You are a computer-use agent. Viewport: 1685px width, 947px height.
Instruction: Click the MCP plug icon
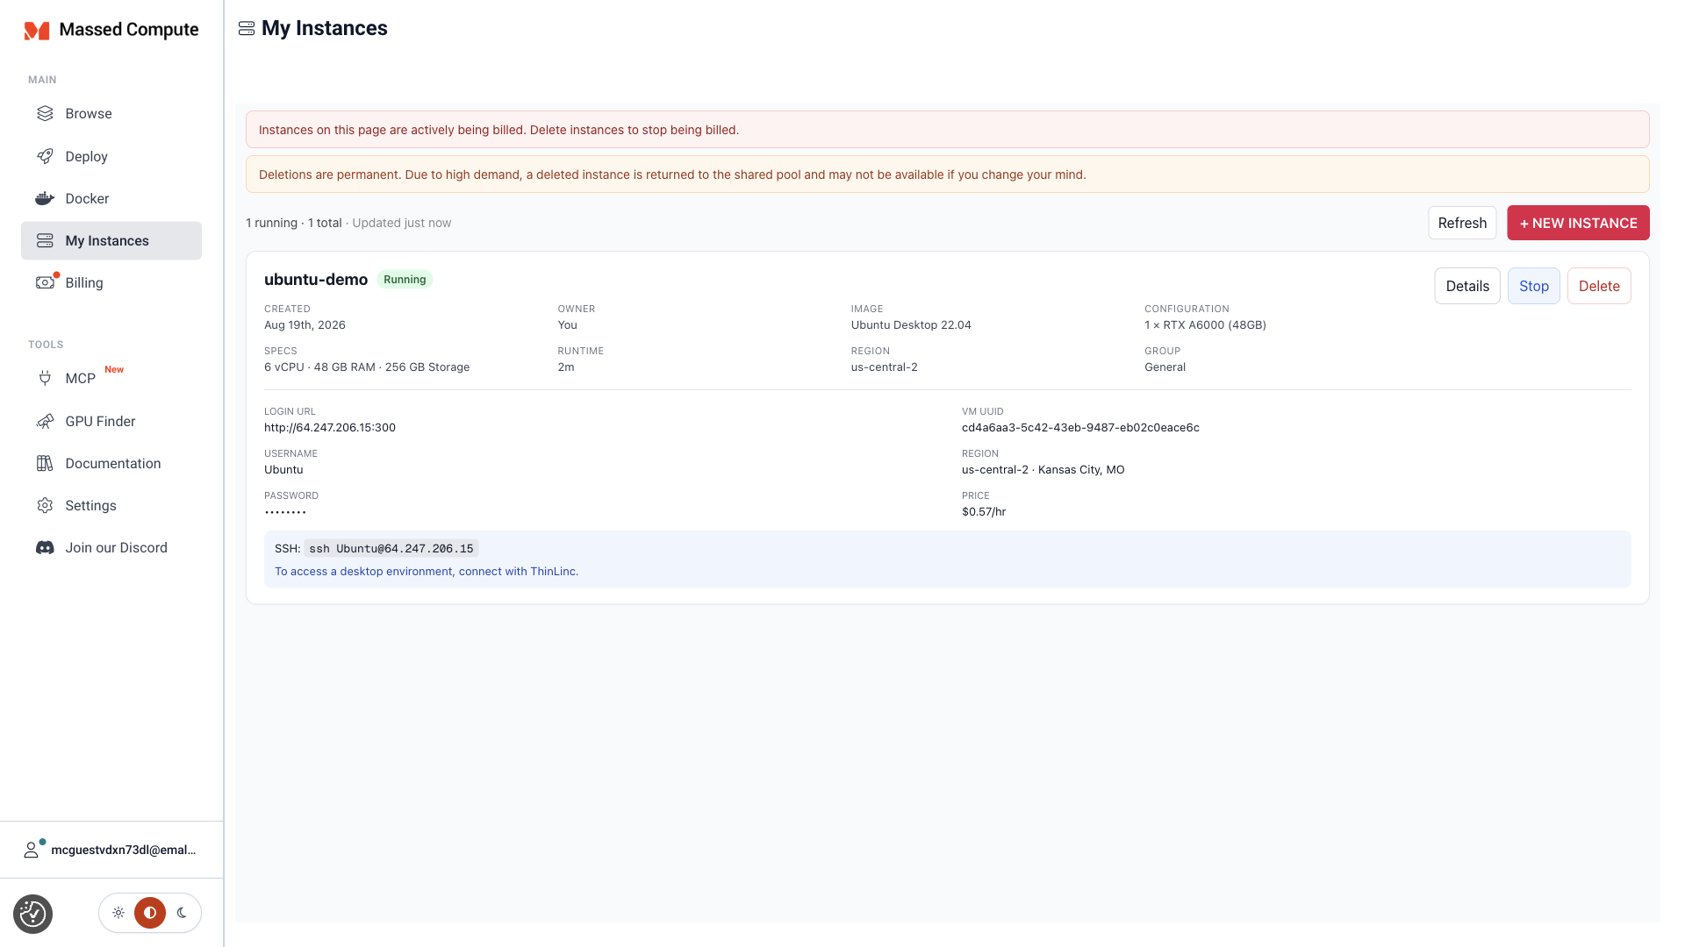45,378
